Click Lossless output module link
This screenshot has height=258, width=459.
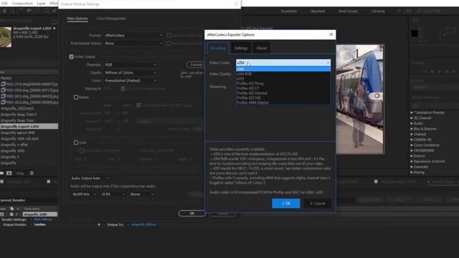point(40,224)
